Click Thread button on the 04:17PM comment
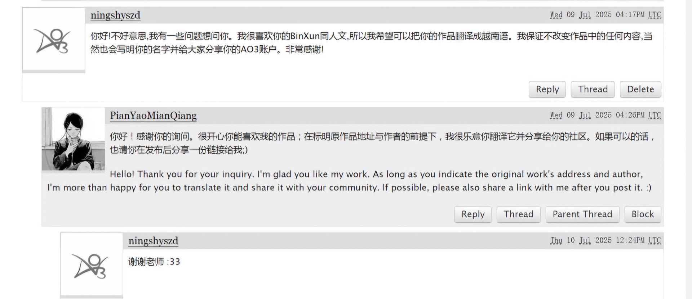 [x=593, y=89]
